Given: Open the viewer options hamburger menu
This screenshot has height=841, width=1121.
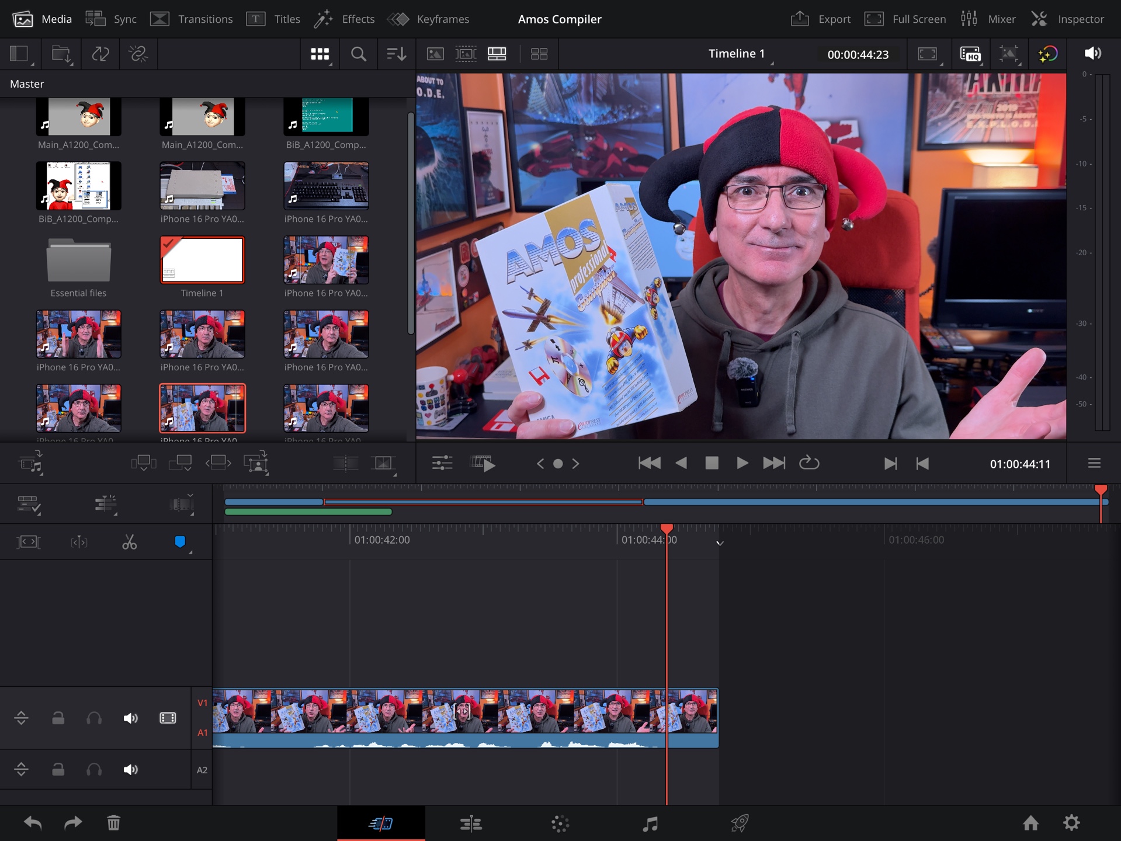Looking at the screenshot, I should tap(1094, 463).
